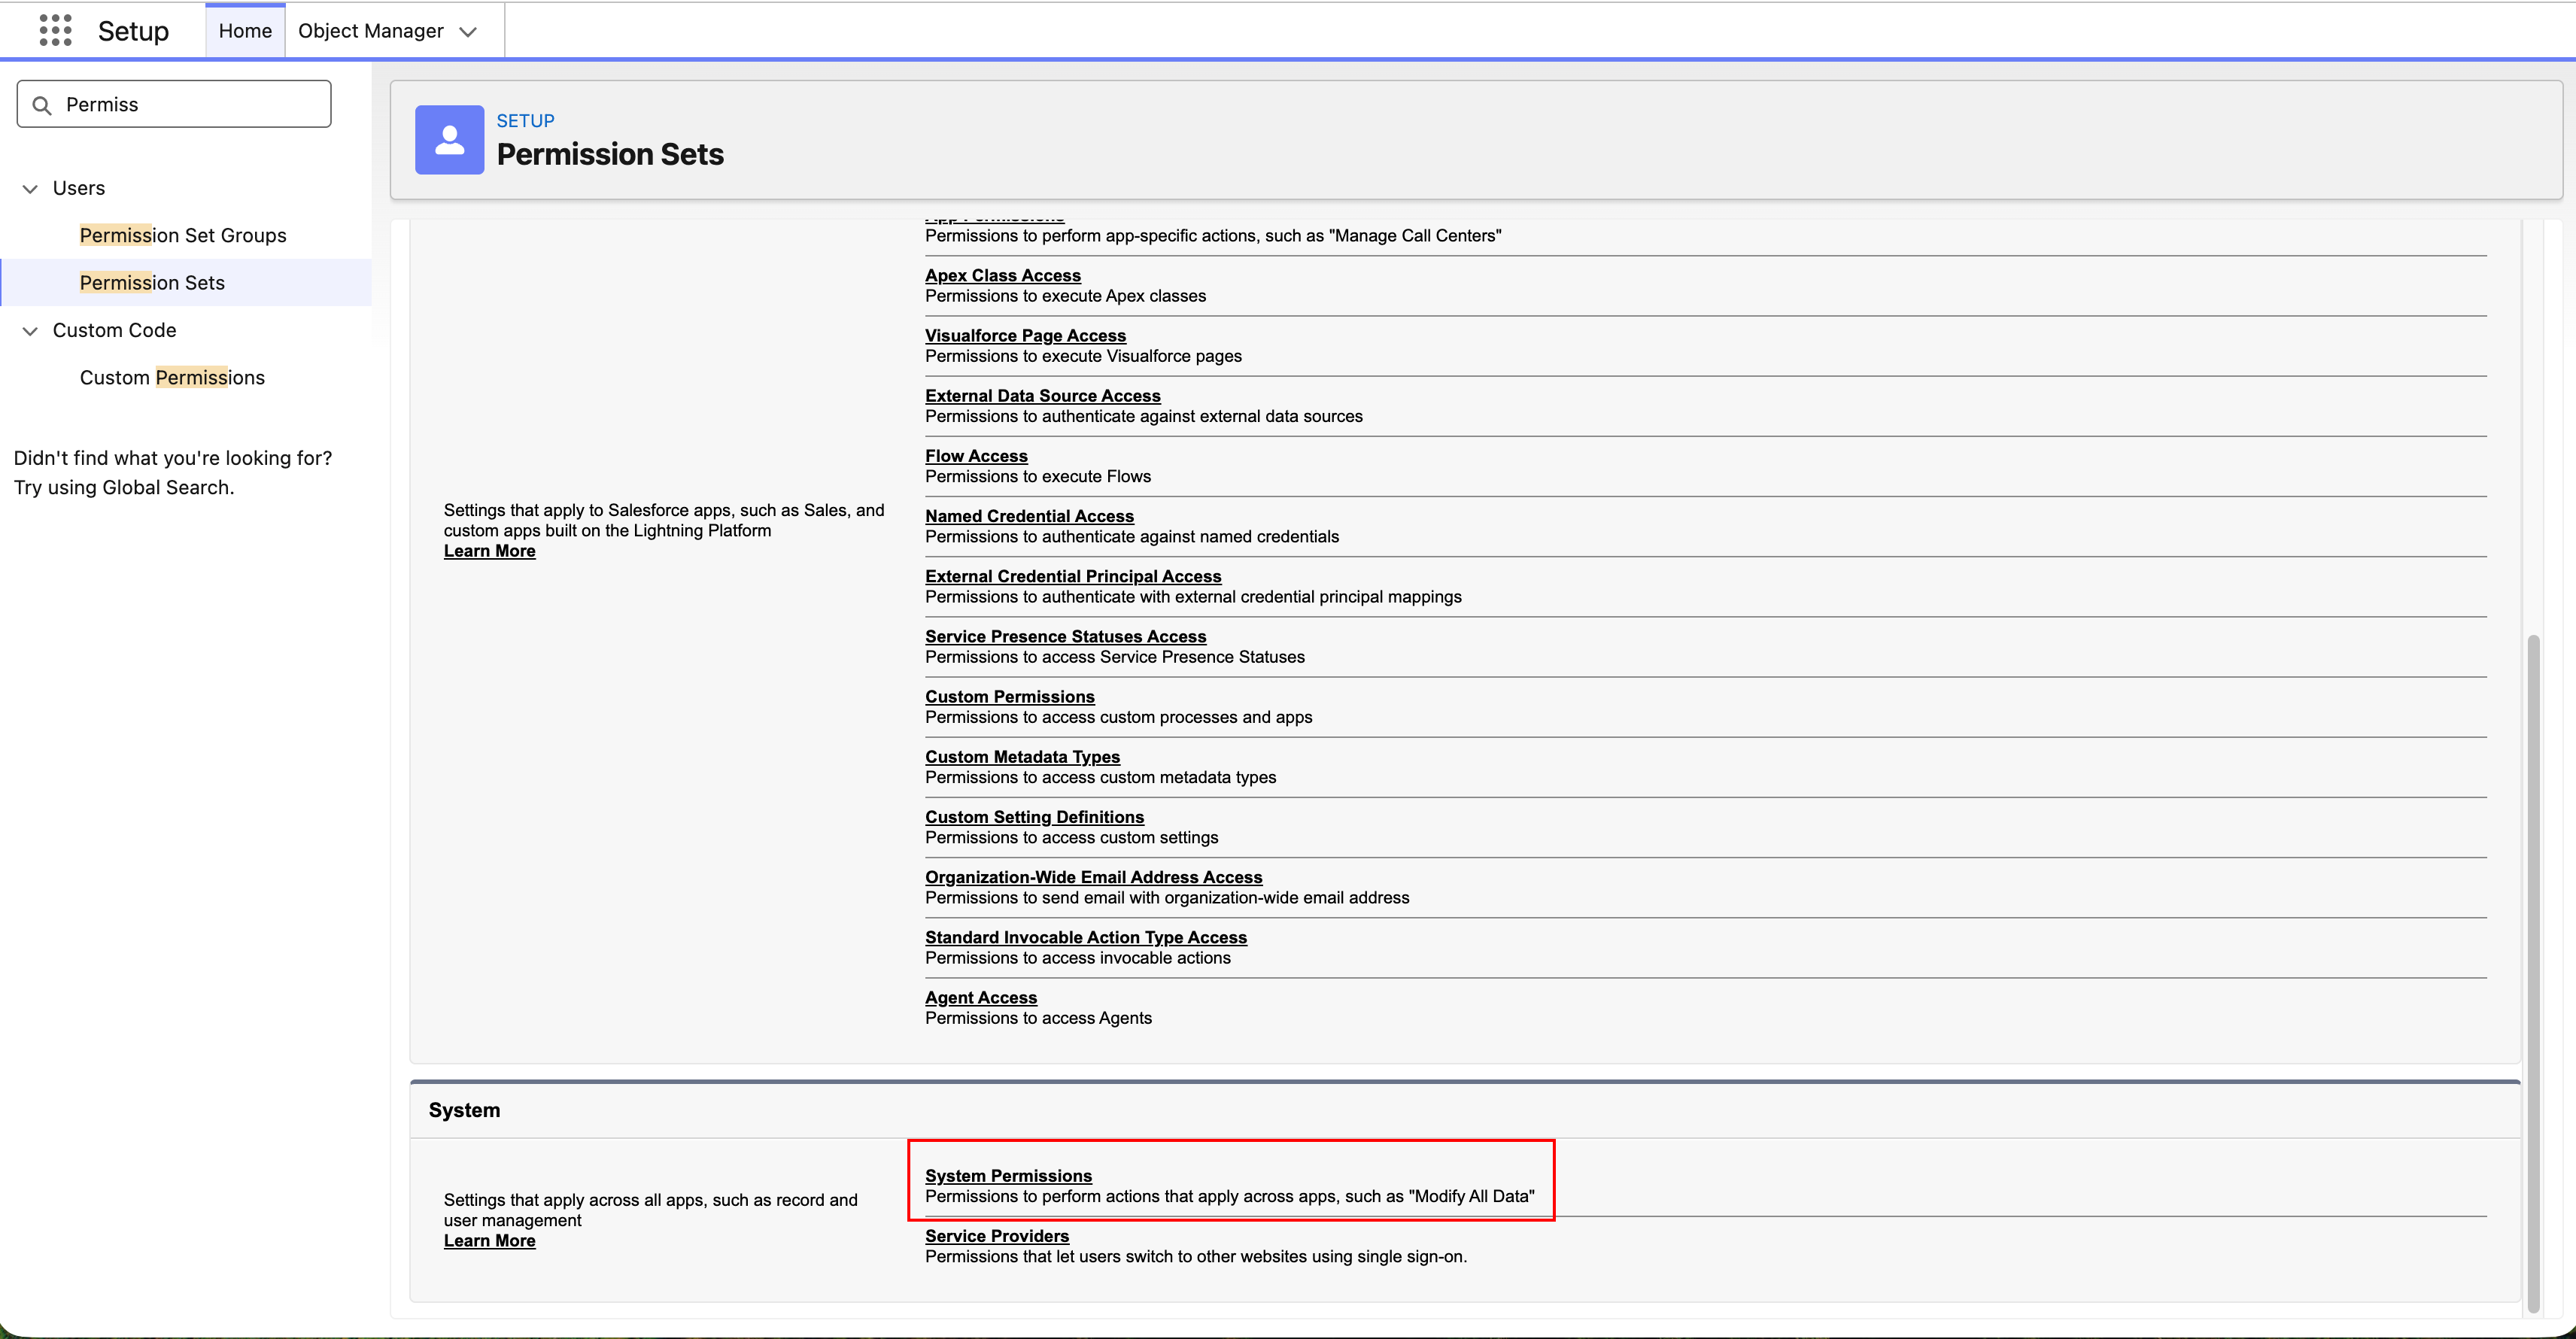Open Custom Metadata Types
Image resolution: width=2576 pixels, height=1339 pixels.
(1022, 756)
